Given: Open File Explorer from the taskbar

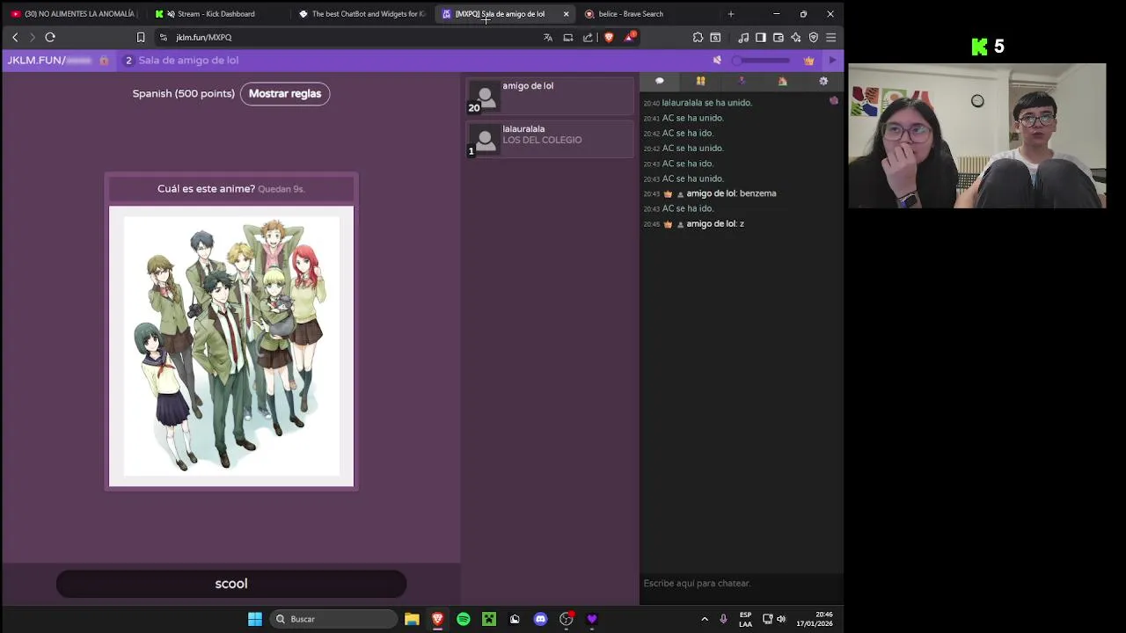Looking at the screenshot, I should pyautogui.click(x=412, y=619).
